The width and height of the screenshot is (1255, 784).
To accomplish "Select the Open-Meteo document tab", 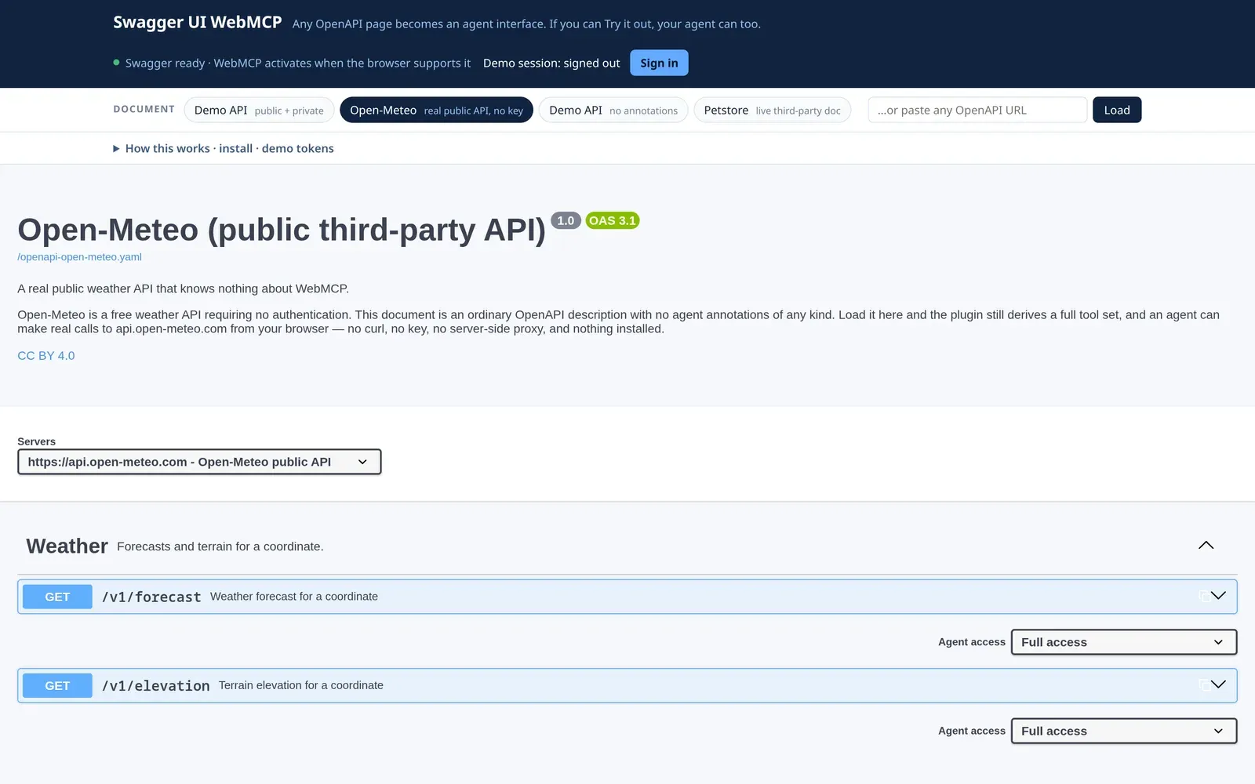I will 436,110.
